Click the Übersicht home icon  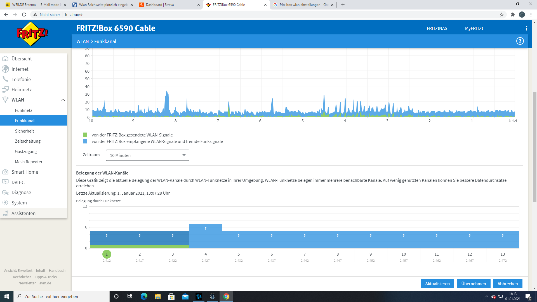pyautogui.click(x=5, y=59)
